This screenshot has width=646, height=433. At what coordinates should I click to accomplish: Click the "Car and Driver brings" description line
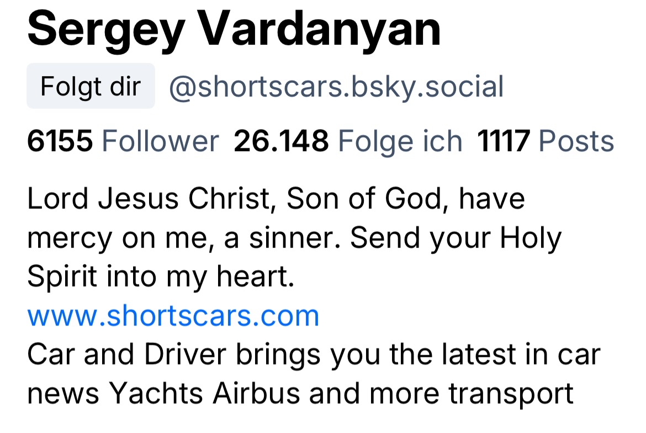click(x=314, y=355)
